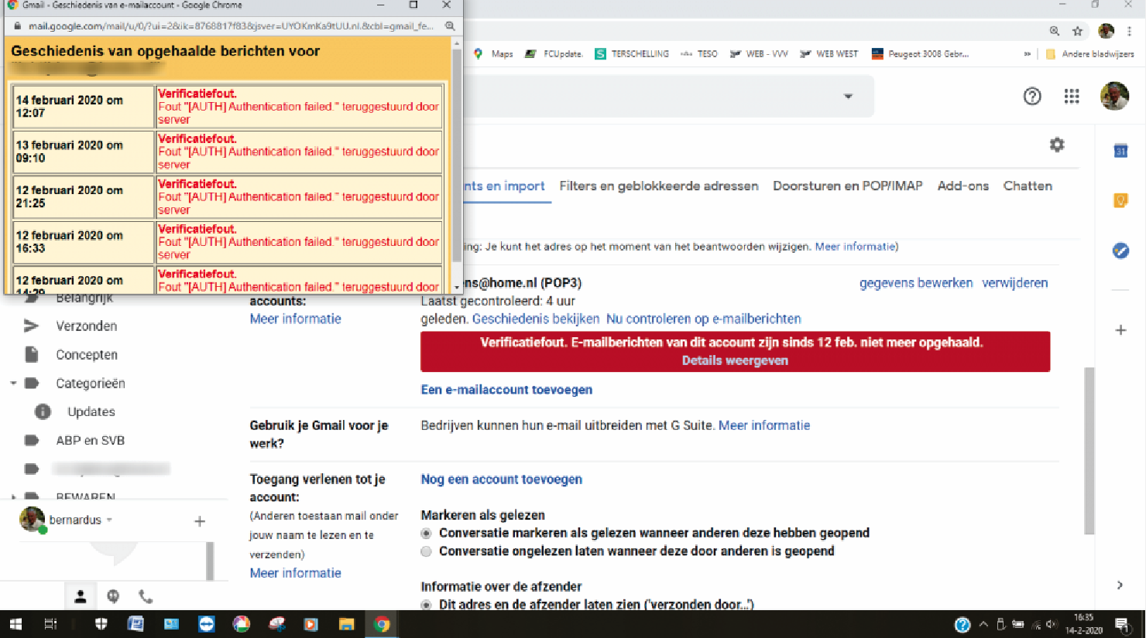Select Conversatie markeren als gelezen option
This screenshot has width=1146, height=638.
click(x=426, y=533)
